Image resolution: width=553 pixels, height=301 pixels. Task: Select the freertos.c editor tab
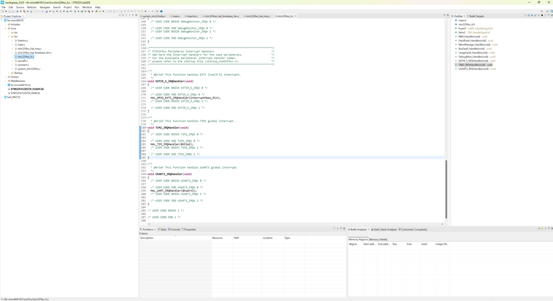click(x=192, y=16)
